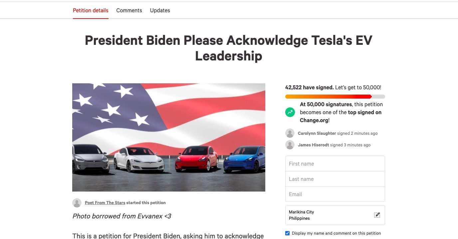Click the petition title heading
Viewport: 458px width, 239px height.
click(x=229, y=48)
